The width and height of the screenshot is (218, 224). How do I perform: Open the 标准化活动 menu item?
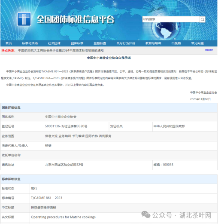[30, 43]
